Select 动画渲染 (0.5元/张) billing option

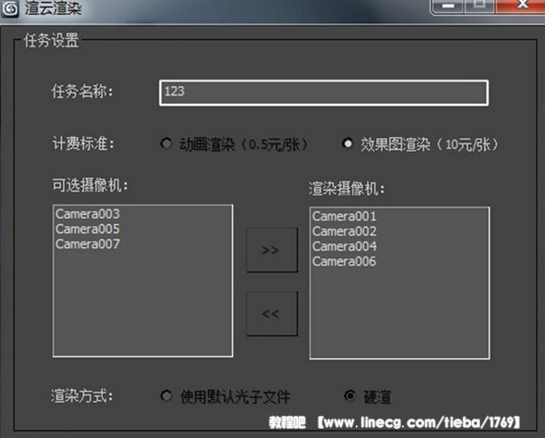click(x=167, y=144)
